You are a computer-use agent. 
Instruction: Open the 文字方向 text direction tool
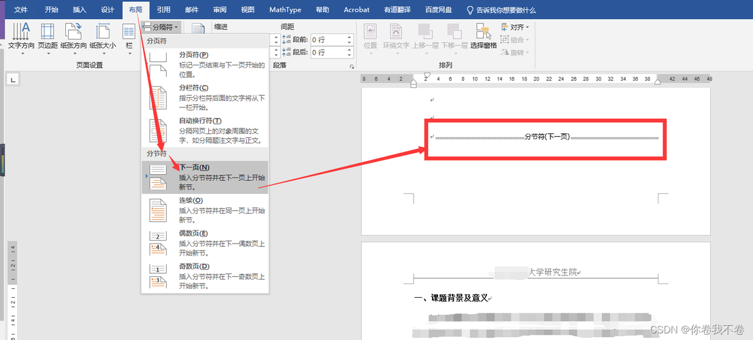(x=21, y=37)
